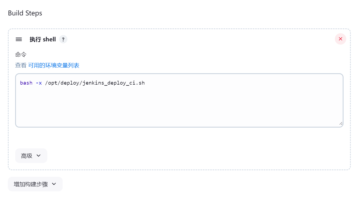This screenshot has height=200, width=360.
Task: Click the word bash in the command
Action: (26, 83)
